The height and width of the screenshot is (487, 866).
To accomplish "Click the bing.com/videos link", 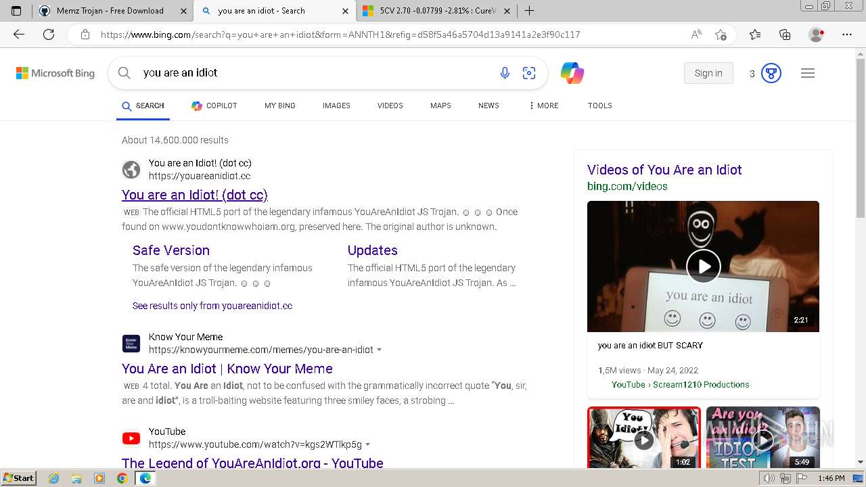I will [627, 187].
